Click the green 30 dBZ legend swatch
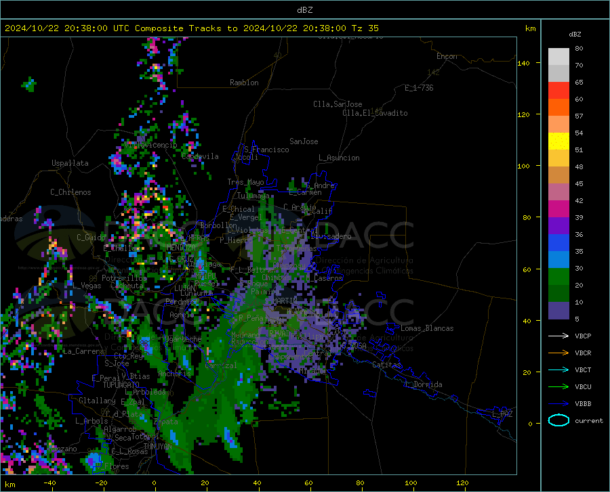The width and height of the screenshot is (610, 492). click(x=558, y=277)
